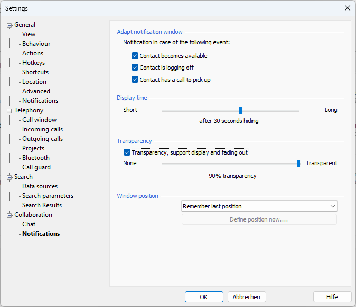Go to Bluetooth settings
The width and height of the screenshot is (356, 307).
(36, 158)
